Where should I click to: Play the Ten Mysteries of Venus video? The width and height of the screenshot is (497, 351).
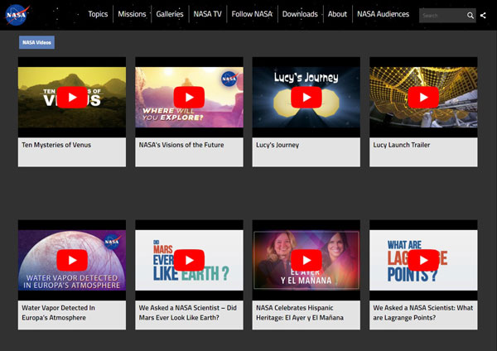tap(72, 97)
